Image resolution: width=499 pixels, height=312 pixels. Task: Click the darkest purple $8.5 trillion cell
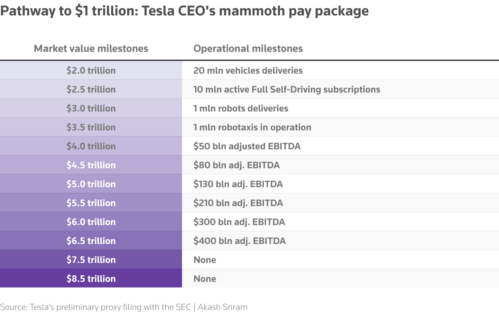click(91, 279)
